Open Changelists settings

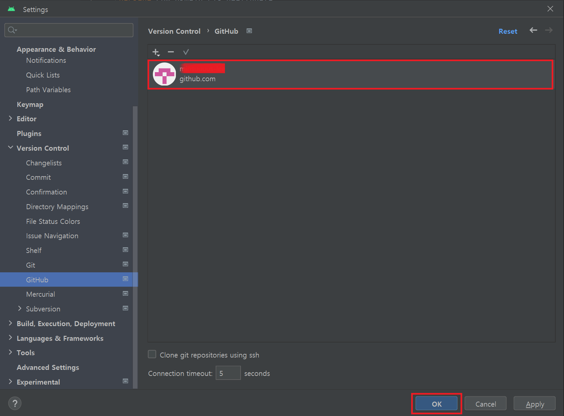44,163
